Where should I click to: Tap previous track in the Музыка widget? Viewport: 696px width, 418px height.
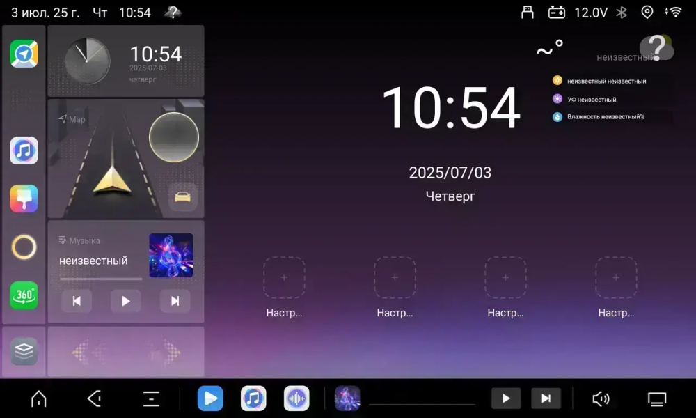click(77, 301)
